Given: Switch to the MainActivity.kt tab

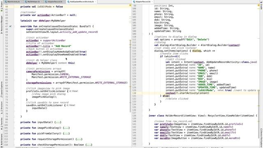Looking at the screenshot, I should [x=14, y=2].
